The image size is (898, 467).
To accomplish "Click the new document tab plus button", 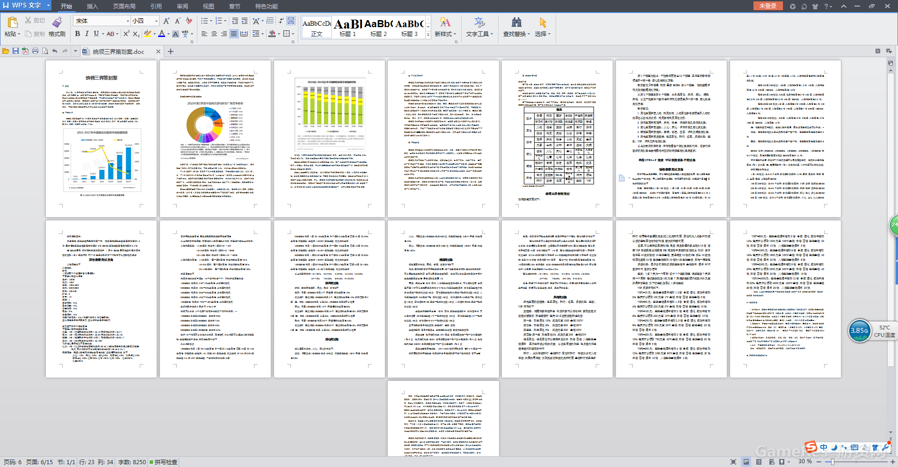I will (x=171, y=51).
